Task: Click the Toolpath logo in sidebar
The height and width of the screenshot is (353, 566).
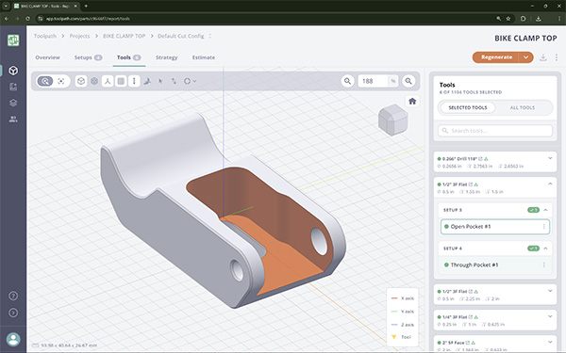Action: tap(13, 40)
